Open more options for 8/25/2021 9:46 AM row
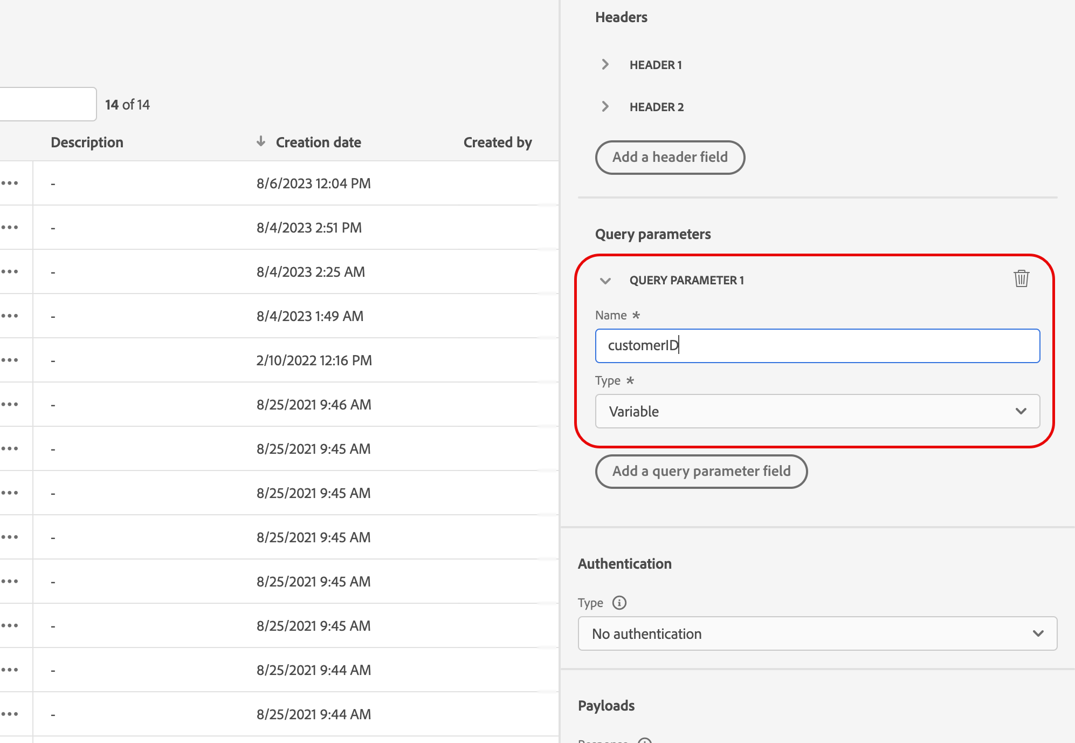Screen dimensions: 1075x743 coord(10,405)
